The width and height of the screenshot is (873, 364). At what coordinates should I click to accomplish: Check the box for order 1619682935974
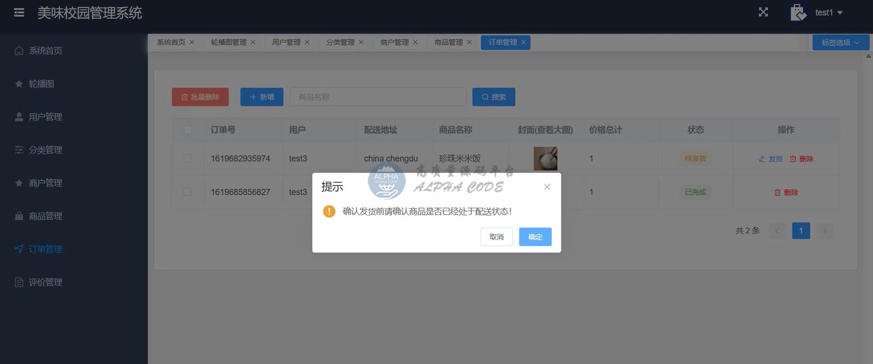point(187,159)
